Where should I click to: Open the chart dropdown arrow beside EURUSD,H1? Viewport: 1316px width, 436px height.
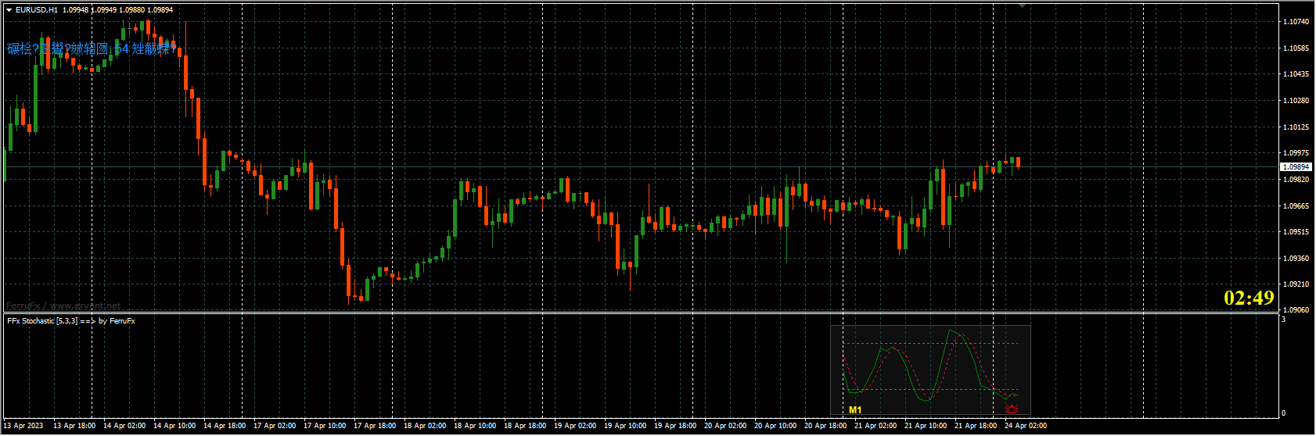(x=9, y=10)
